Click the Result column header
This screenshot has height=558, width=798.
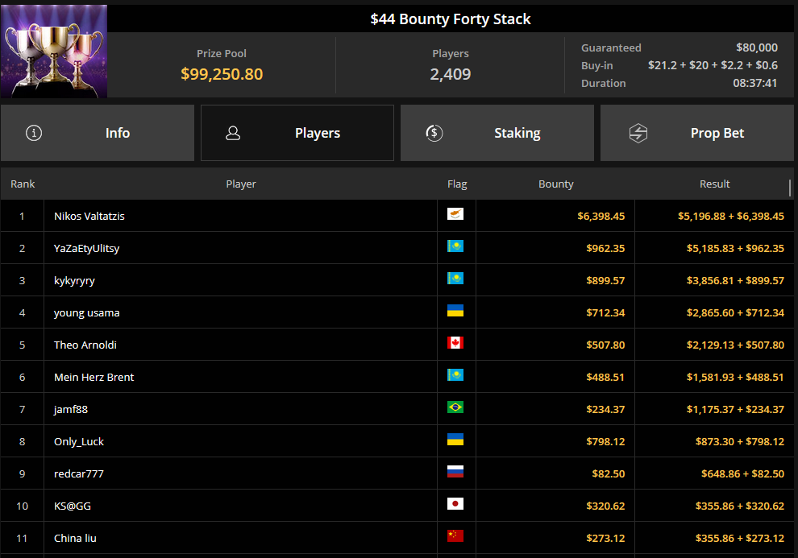pyautogui.click(x=714, y=184)
